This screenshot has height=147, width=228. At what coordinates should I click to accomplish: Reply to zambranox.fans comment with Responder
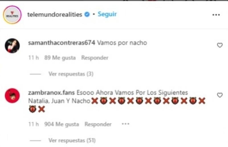point(98,124)
